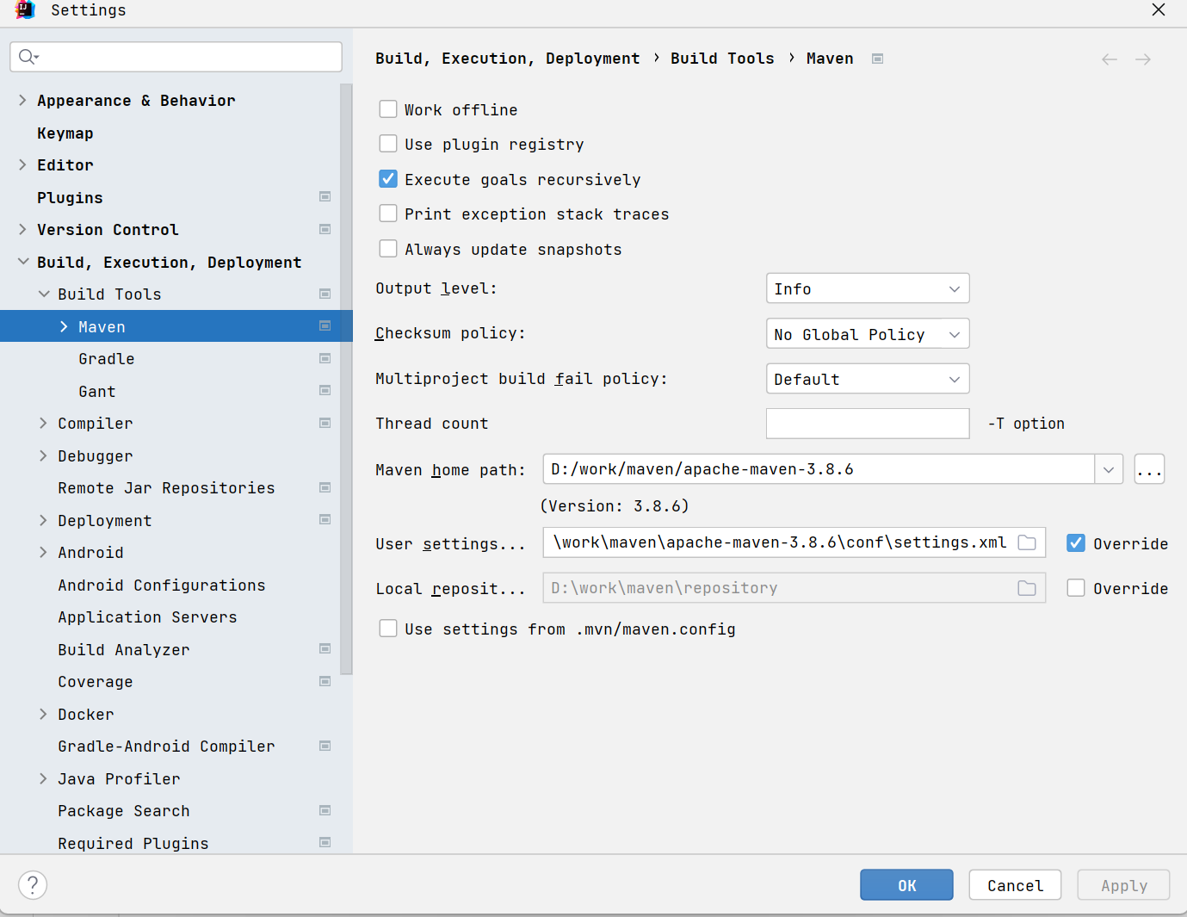The height and width of the screenshot is (917, 1187).
Task: Open the Checksum policy dropdown
Action: tap(868, 334)
